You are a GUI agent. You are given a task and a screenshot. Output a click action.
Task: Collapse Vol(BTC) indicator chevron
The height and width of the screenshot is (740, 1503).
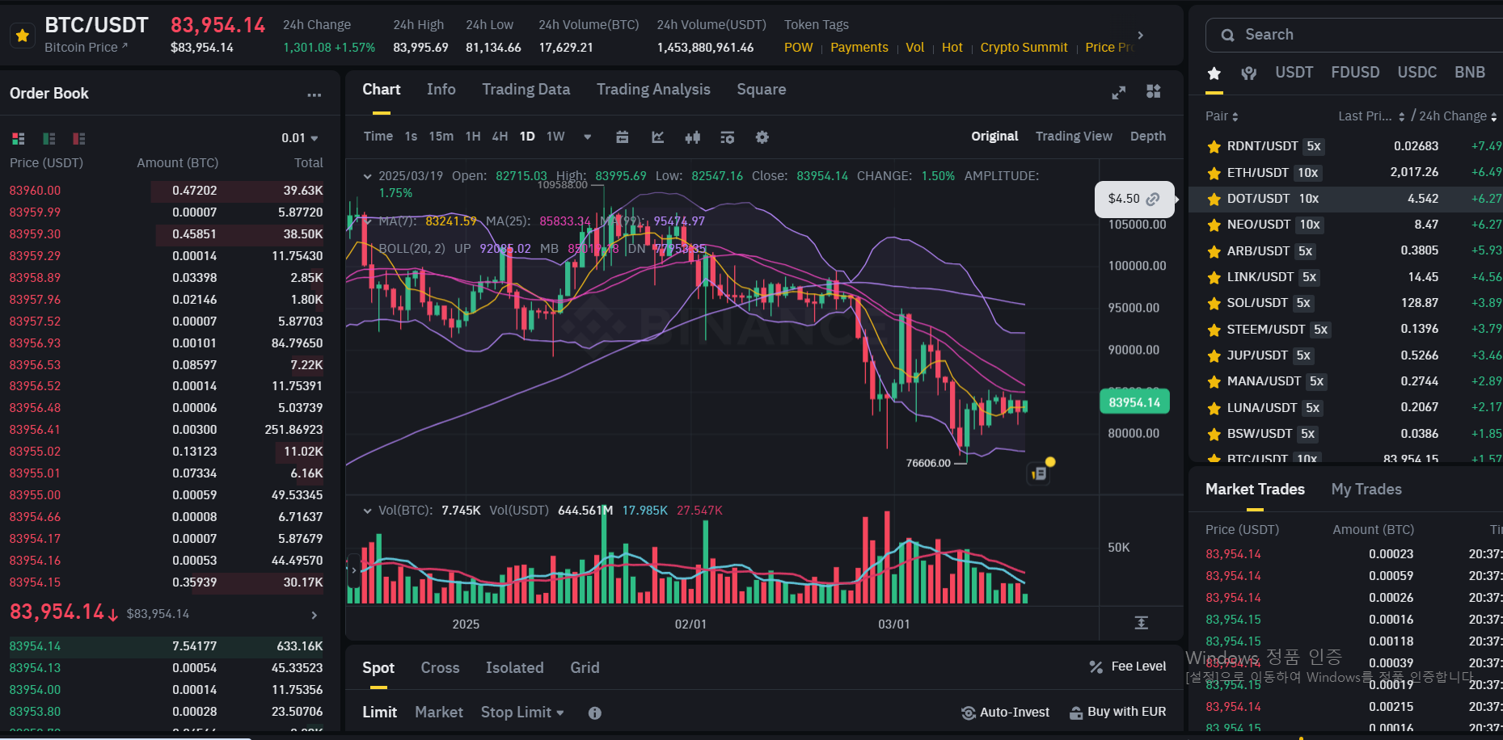[x=368, y=511]
